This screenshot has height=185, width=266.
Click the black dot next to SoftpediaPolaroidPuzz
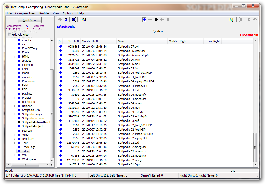click(x=19, y=122)
